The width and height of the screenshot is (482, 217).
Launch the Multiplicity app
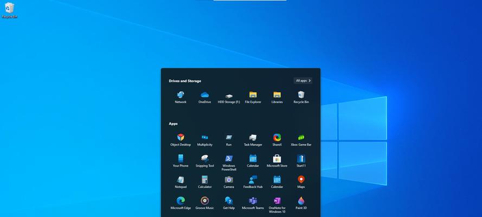click(205, 140)
